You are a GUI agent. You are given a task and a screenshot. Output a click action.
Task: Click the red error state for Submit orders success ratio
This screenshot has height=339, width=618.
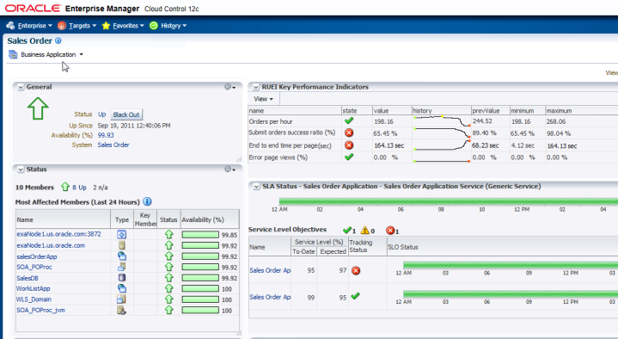pyautogui.click(x=349, y=133)
